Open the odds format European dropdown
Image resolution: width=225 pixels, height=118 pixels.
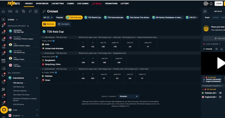coord(128,96)
